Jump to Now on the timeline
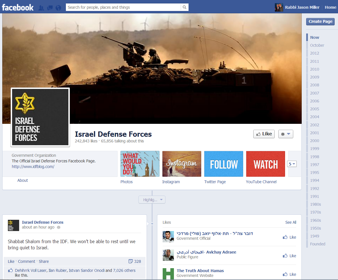Screen dimensions: 338x280 [x=315, y=37]
